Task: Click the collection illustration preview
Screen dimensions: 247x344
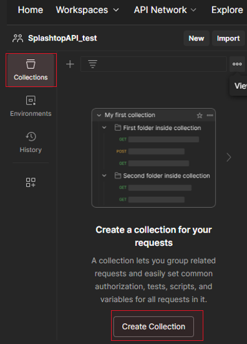Action: pos(153,158)
